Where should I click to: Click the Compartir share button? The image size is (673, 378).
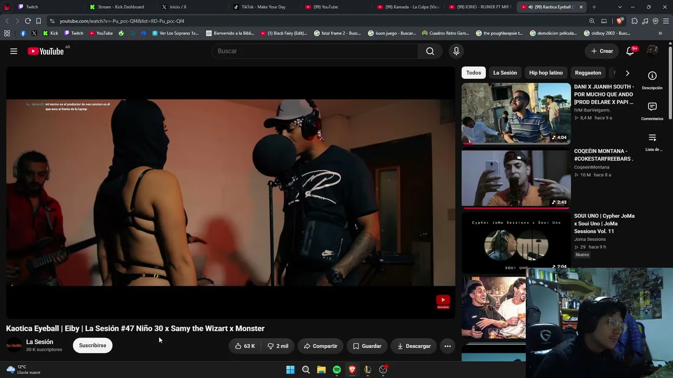point(321,346)
